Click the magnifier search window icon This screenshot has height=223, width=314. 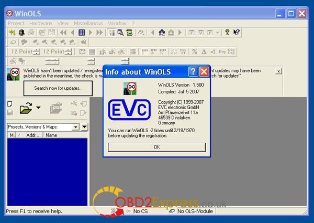click(120, 33)
